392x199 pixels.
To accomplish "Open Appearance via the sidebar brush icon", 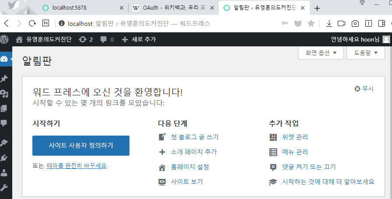I will [x=4, y=143].
